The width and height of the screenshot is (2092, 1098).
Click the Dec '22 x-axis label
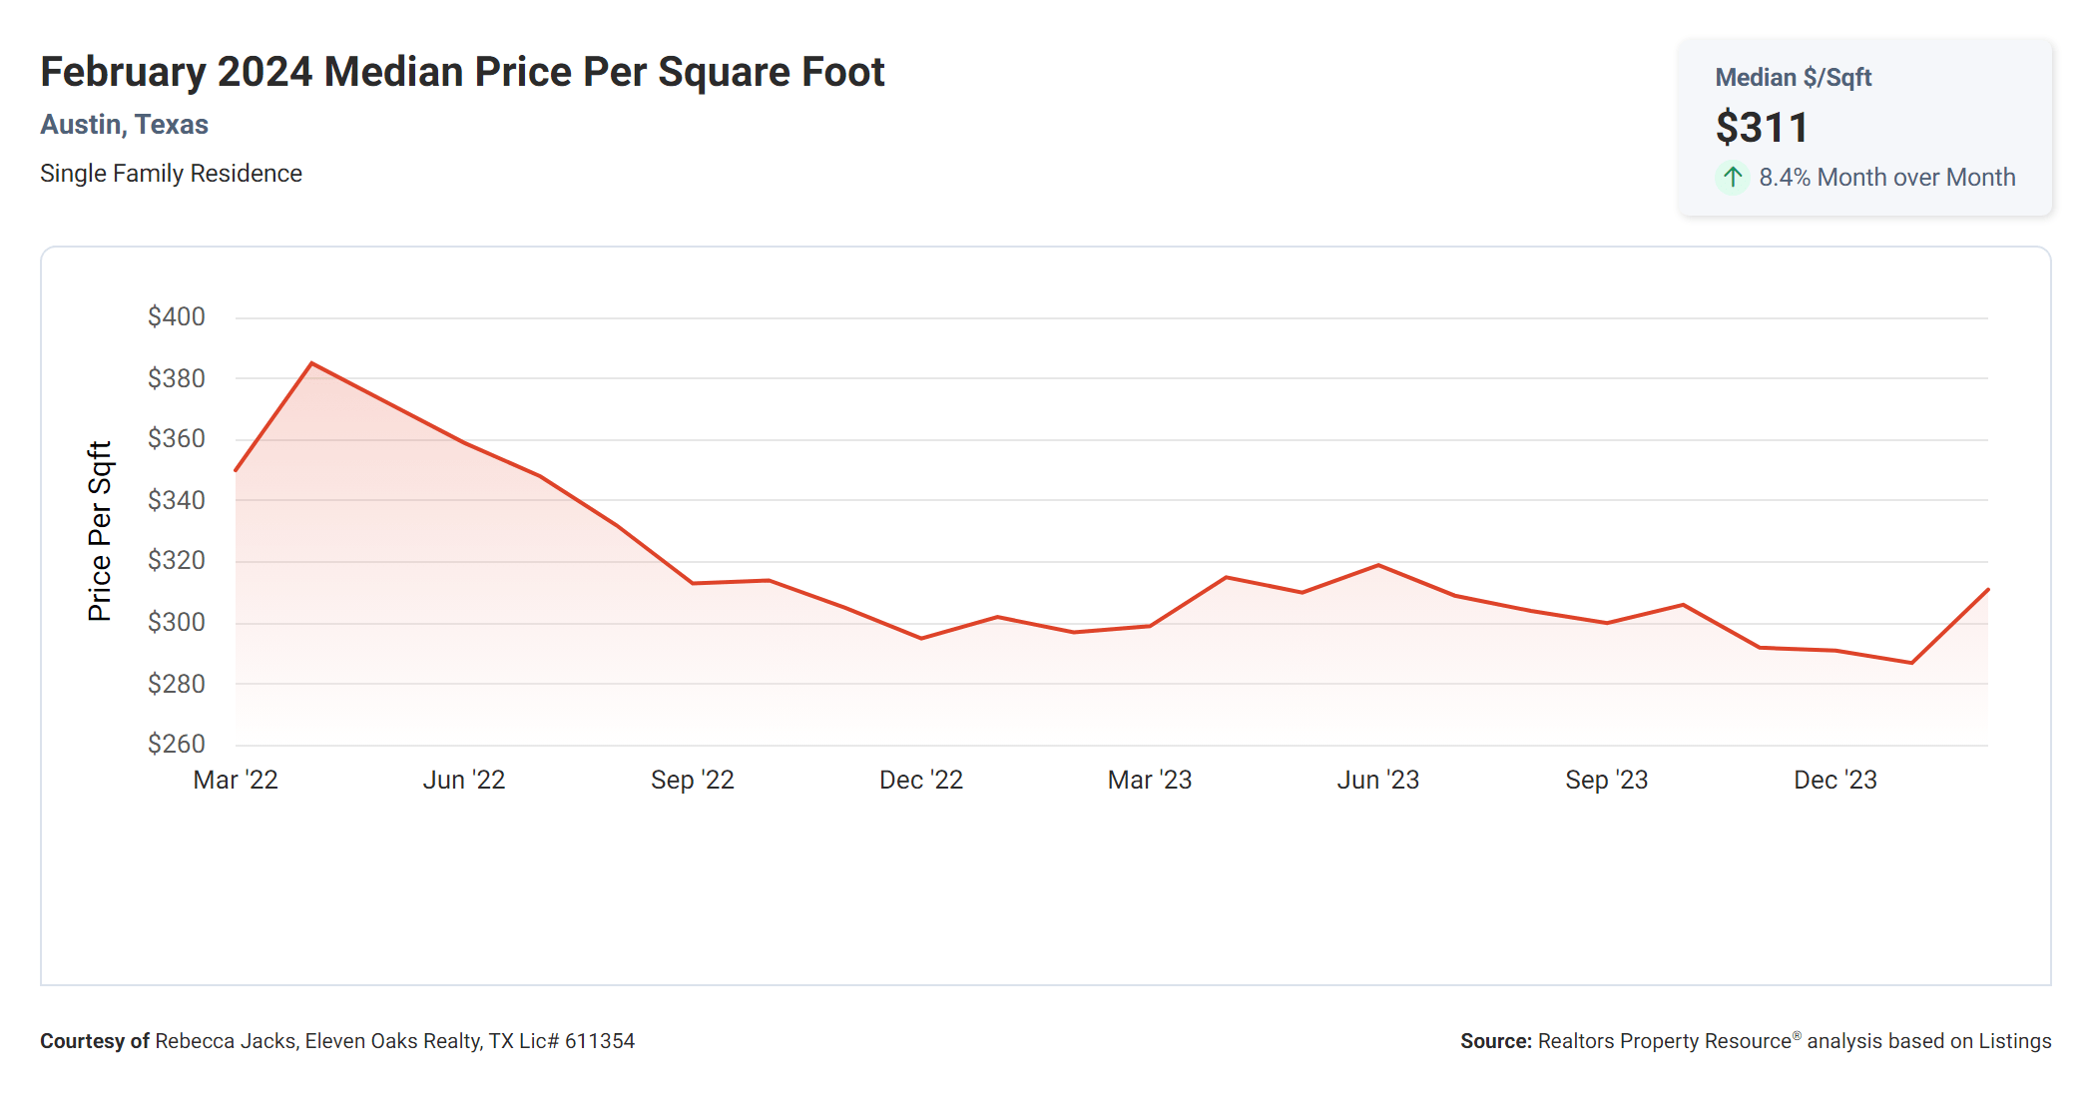coord(921,780)
